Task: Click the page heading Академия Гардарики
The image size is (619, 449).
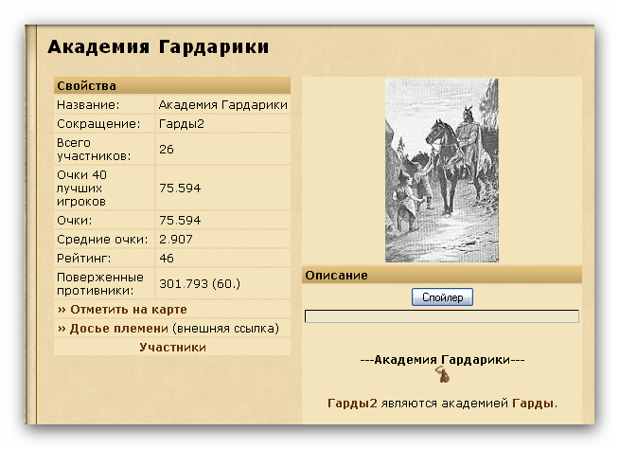Action: 158,46
